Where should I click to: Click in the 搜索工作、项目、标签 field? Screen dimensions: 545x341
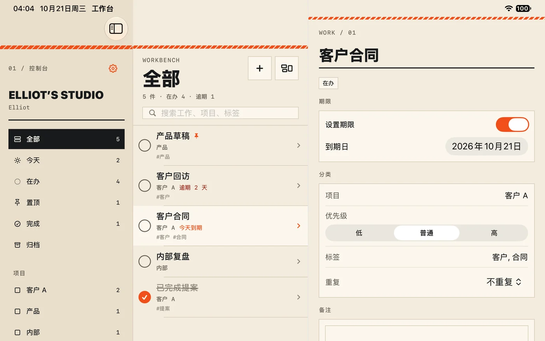[x=220, y=113]
